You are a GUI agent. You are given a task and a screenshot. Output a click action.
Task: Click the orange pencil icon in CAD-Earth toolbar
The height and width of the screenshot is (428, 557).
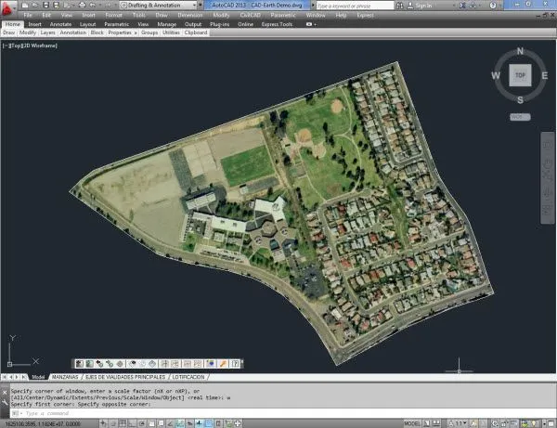point(223,363)
